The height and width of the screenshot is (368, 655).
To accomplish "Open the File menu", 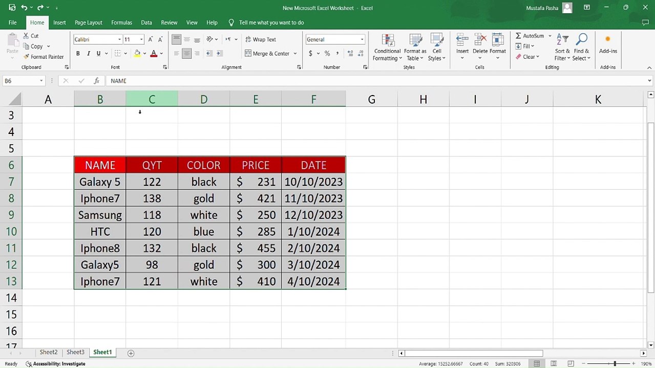I will (x=12, y=22).
